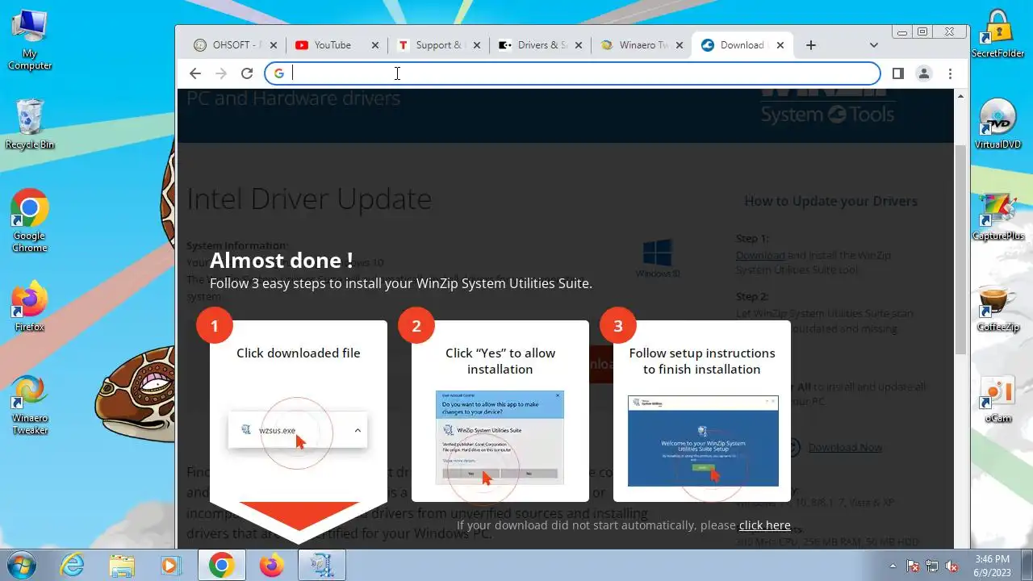Screen dimensions: 1033x581
Task: Click the UAC dialog illustration in step 2
Action: (500, 437)
